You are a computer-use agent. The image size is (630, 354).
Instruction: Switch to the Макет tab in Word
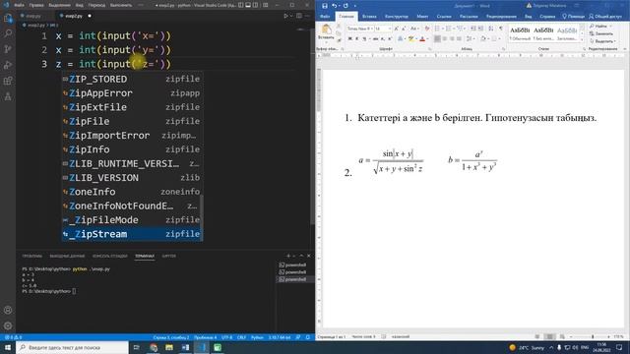pyautogui.click(x=422, y=17)
